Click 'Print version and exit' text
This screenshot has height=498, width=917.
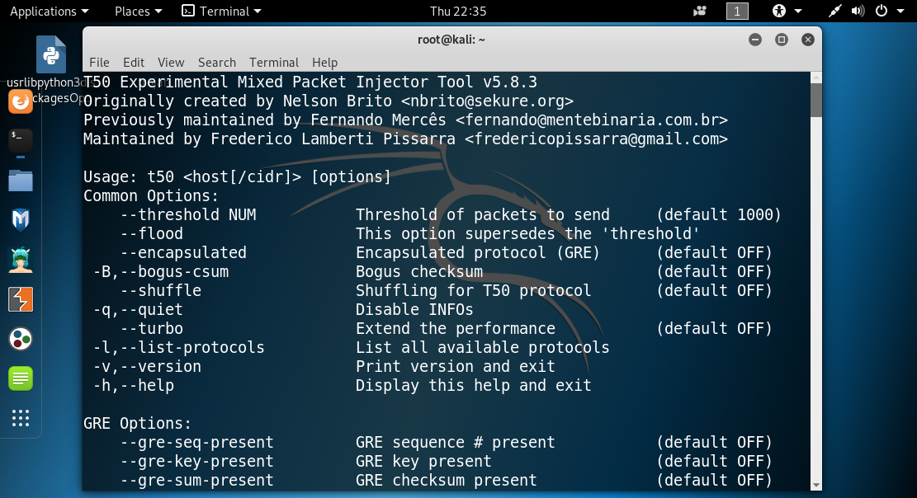pos(456,366)
